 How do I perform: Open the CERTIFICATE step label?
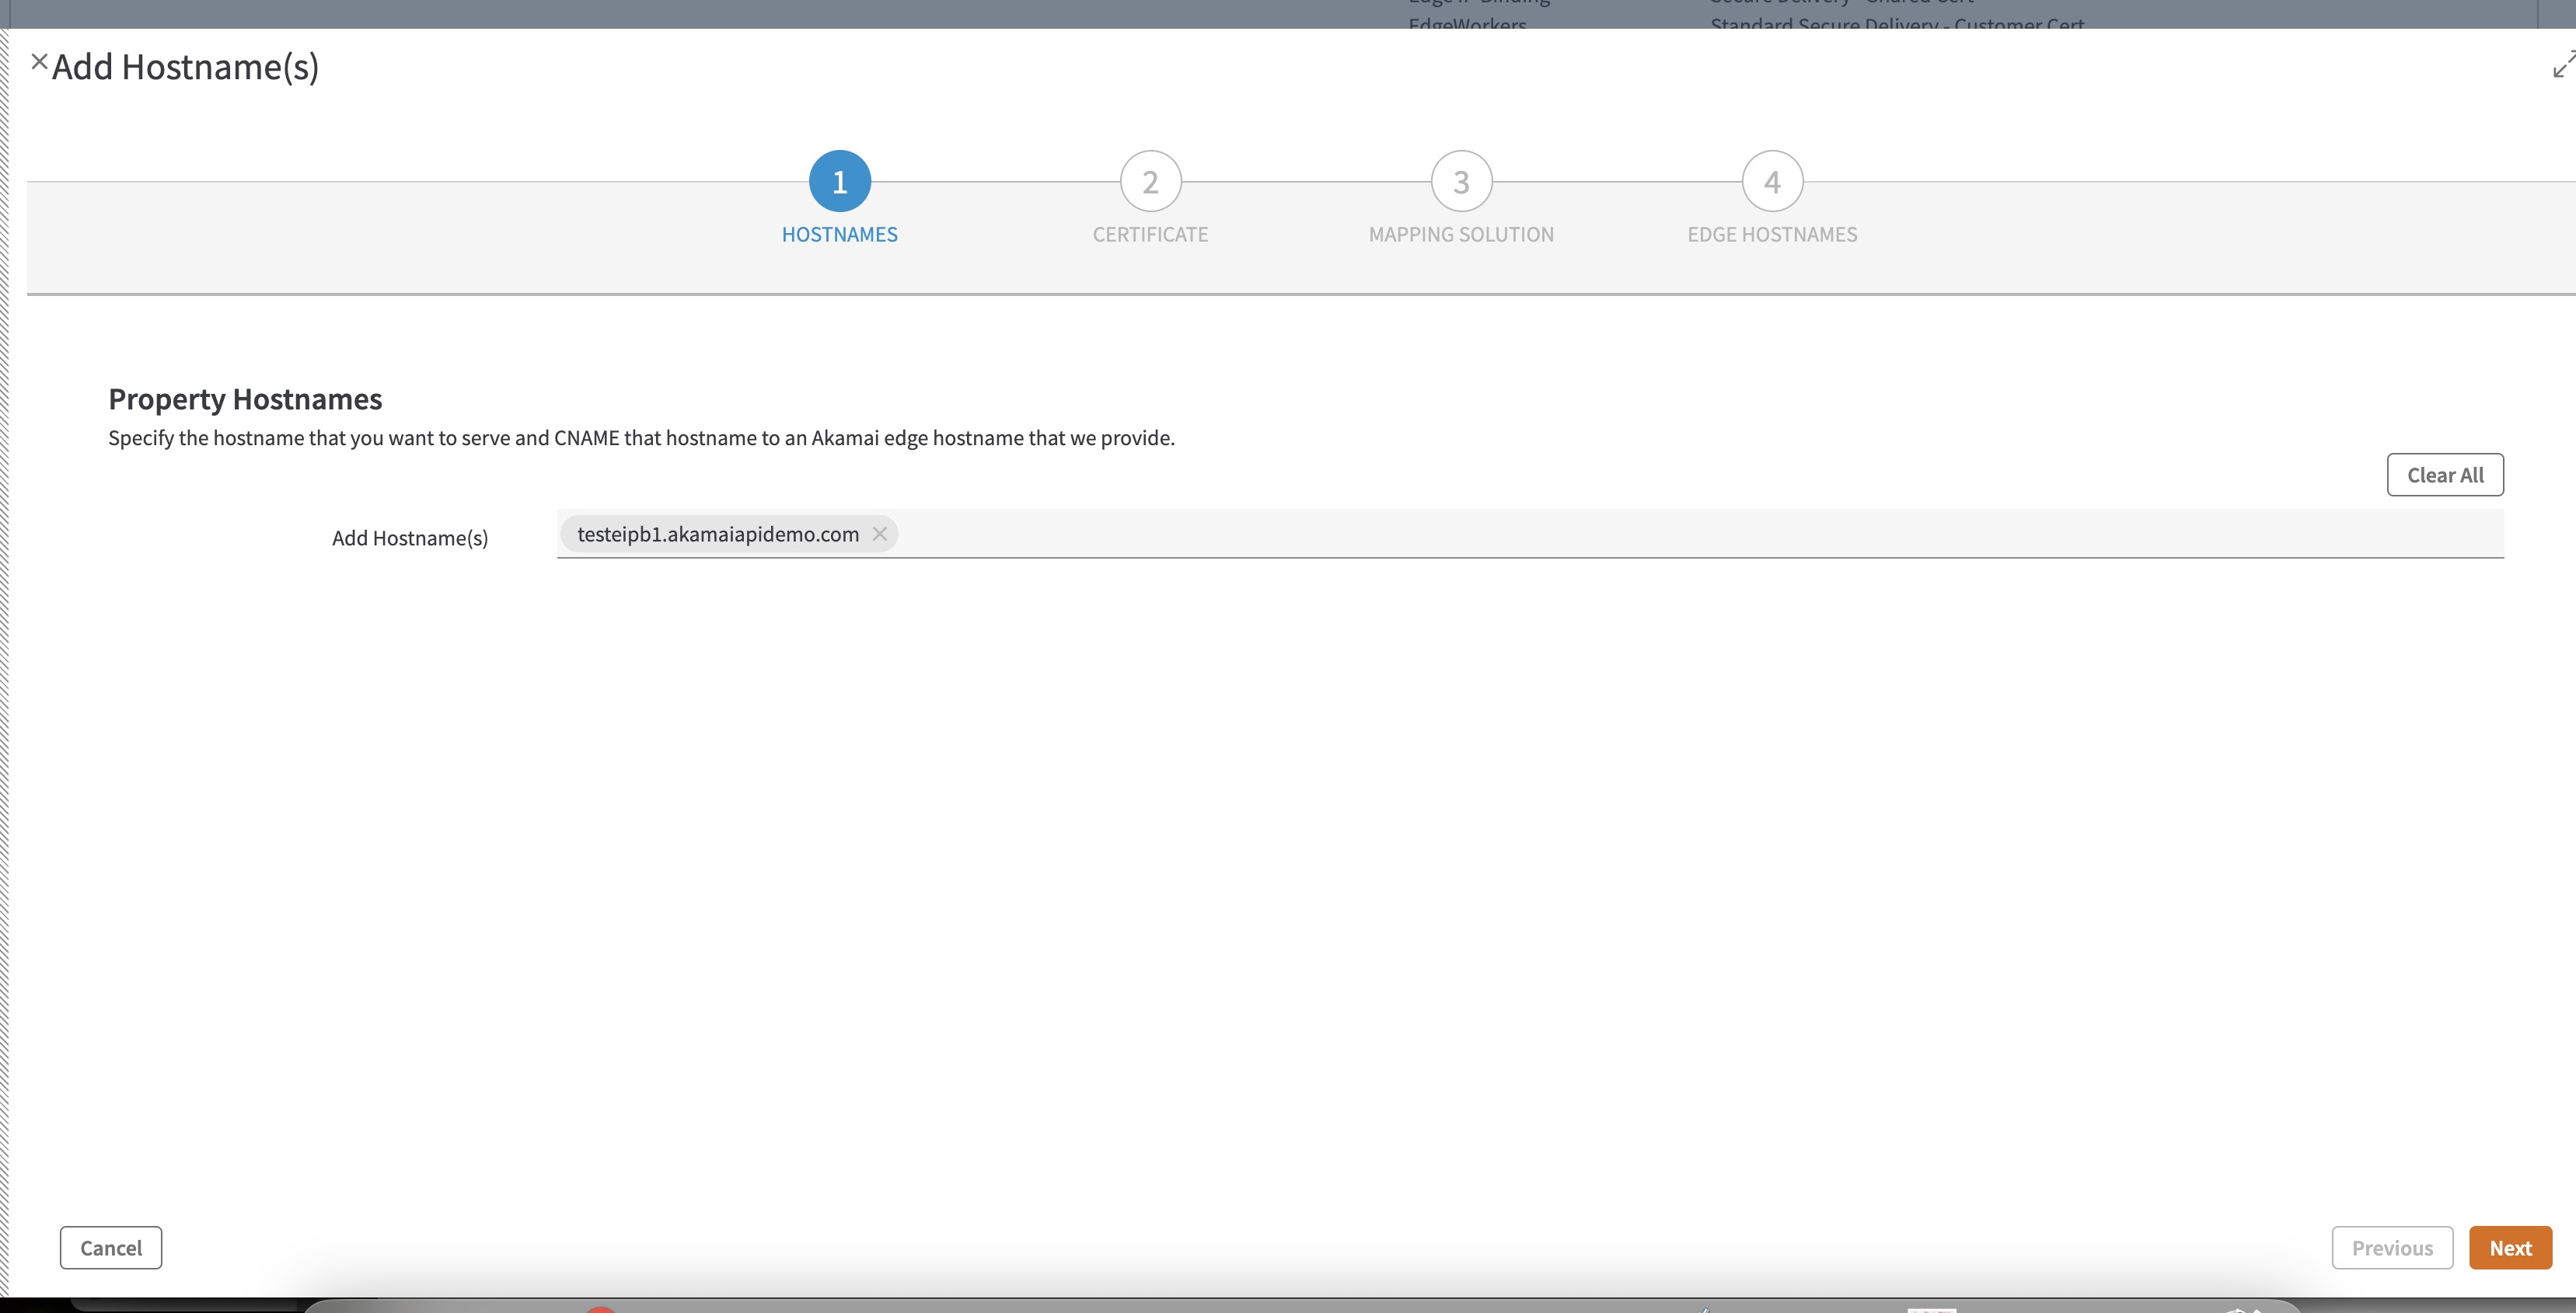(x=1150, y=235)
